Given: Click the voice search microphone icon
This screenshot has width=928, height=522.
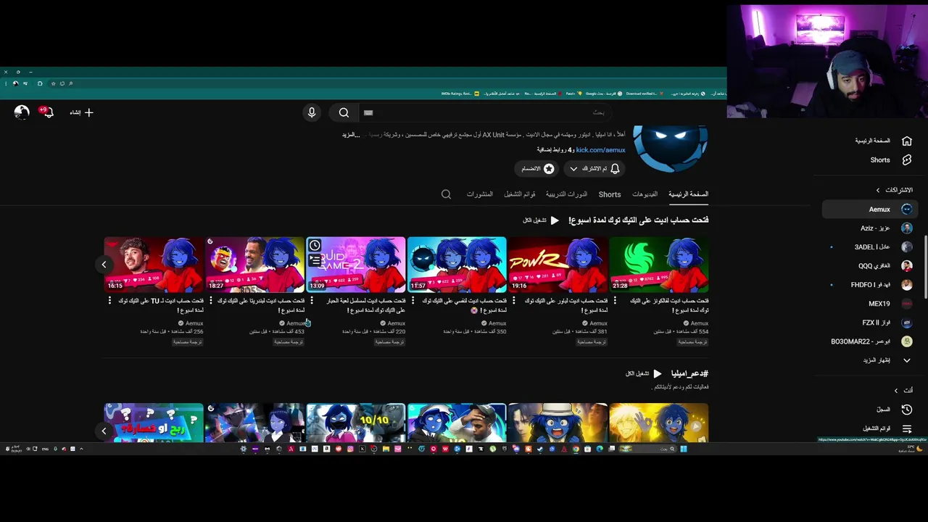Looking at the screenshot, I should pyautogui.click(x=312, y=112).
